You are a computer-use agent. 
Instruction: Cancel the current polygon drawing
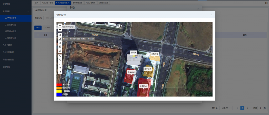91,39
